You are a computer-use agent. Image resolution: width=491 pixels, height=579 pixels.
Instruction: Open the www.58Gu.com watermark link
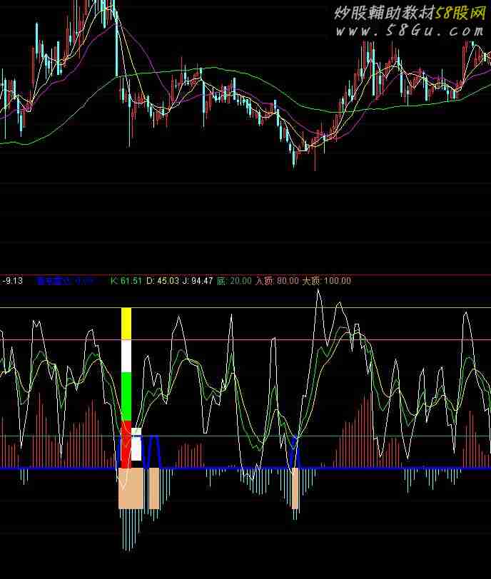tap(410, 31)
